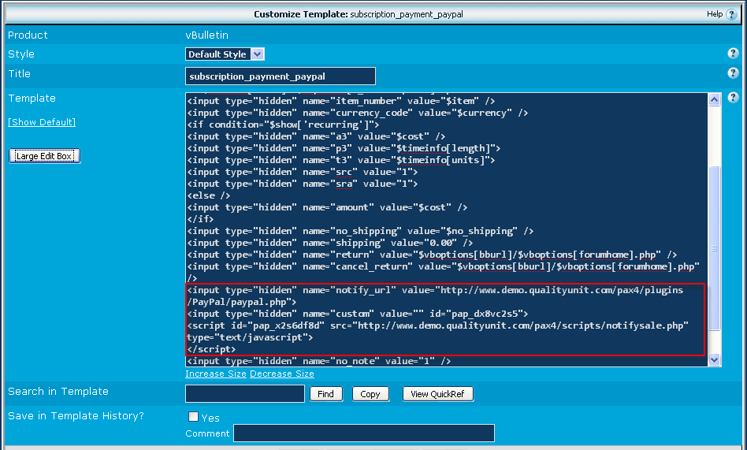Viewport: 747px width, 450px height.
Task: Click the name="sra" value 1 line
Action: tap(302, 184)
